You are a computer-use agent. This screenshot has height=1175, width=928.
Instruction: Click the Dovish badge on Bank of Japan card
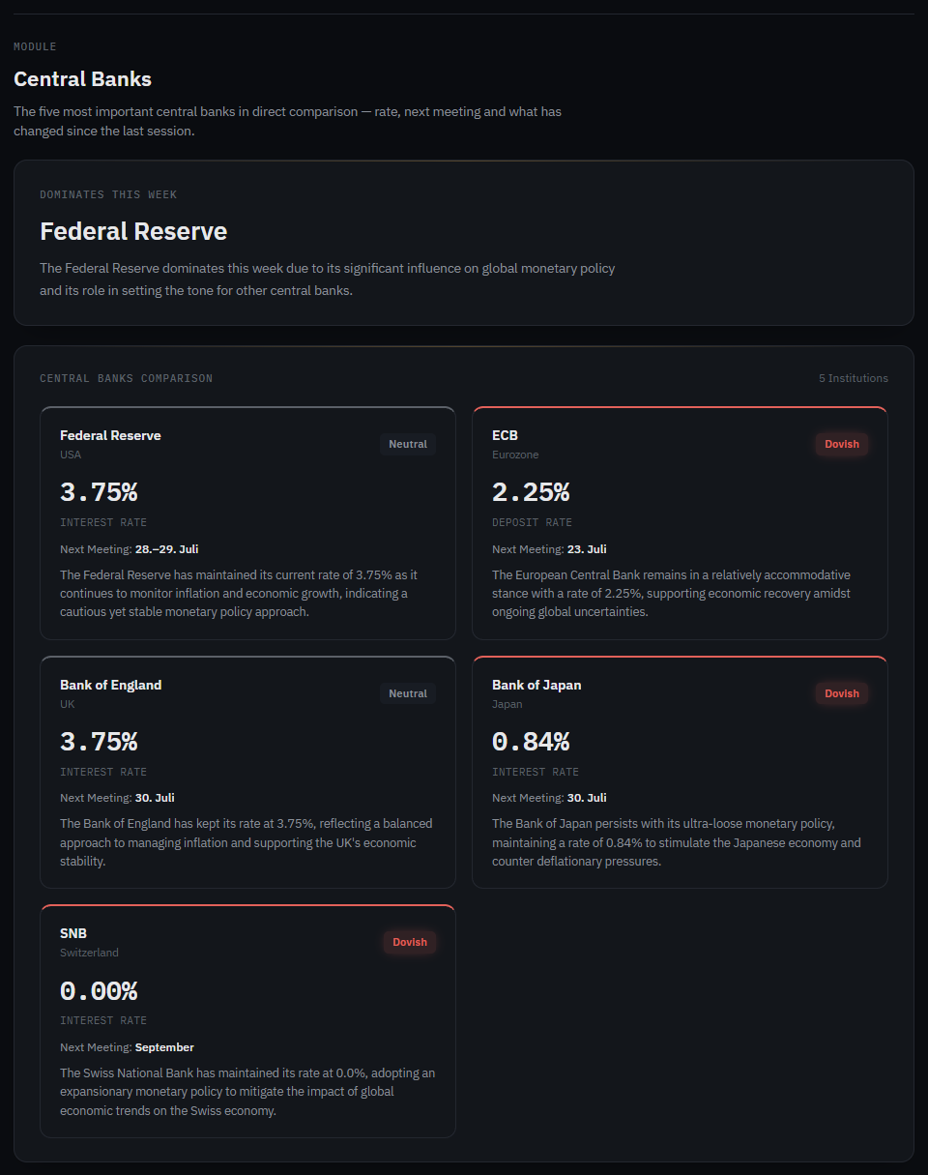pyautogui.click(x=842, y=693)
